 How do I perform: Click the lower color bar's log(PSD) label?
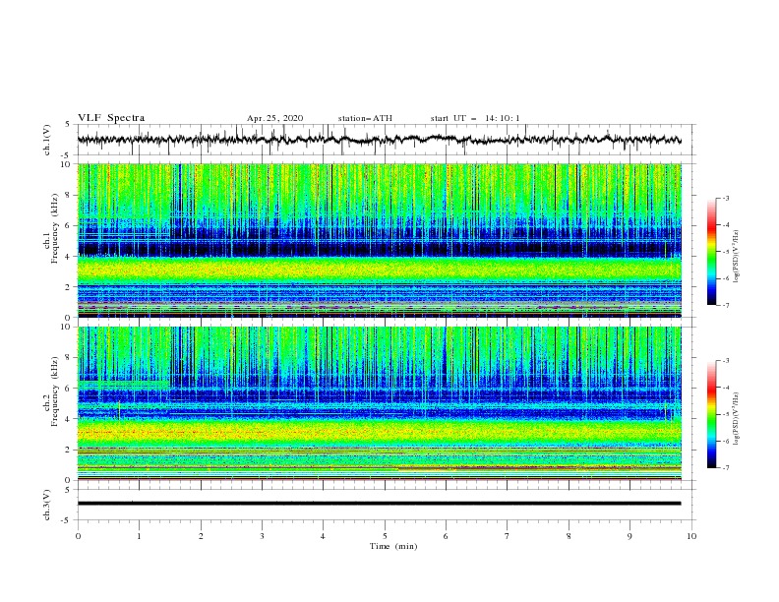pos(737,418)
